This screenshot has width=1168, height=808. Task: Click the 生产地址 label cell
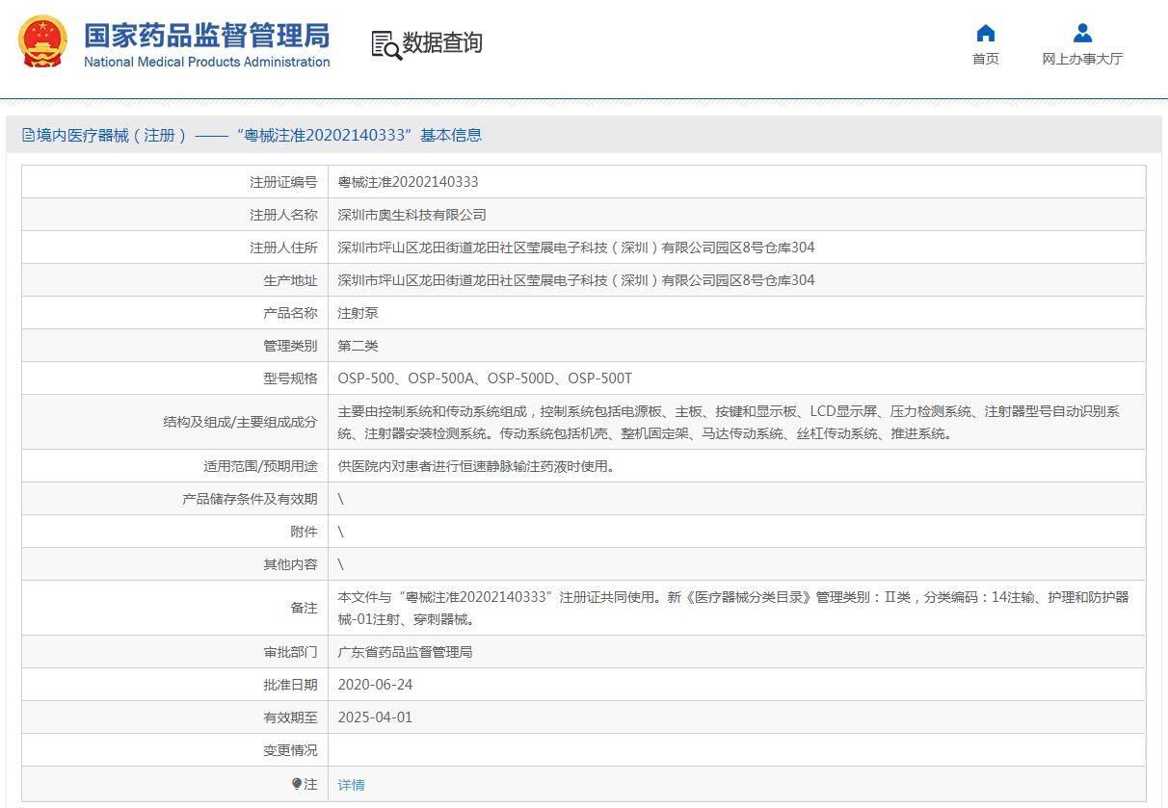174,280
